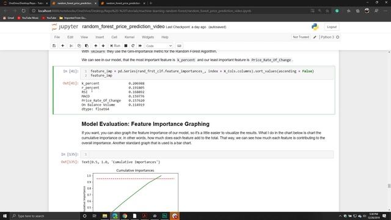Click the Python 3 kernel name
This screenshot has width=391, height=220.
click(x=327, y=37)
